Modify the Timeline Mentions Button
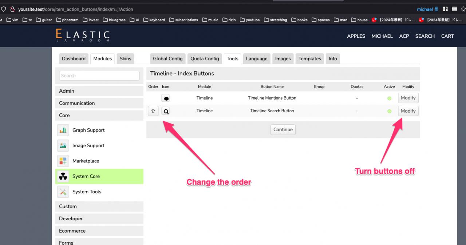Screen dimensions: 466x245 pyautogui.click(x=408, y=98)
